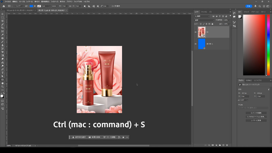Open stroke line style dropdown
This screenshot has width=272, height=153.
[55, 6]
